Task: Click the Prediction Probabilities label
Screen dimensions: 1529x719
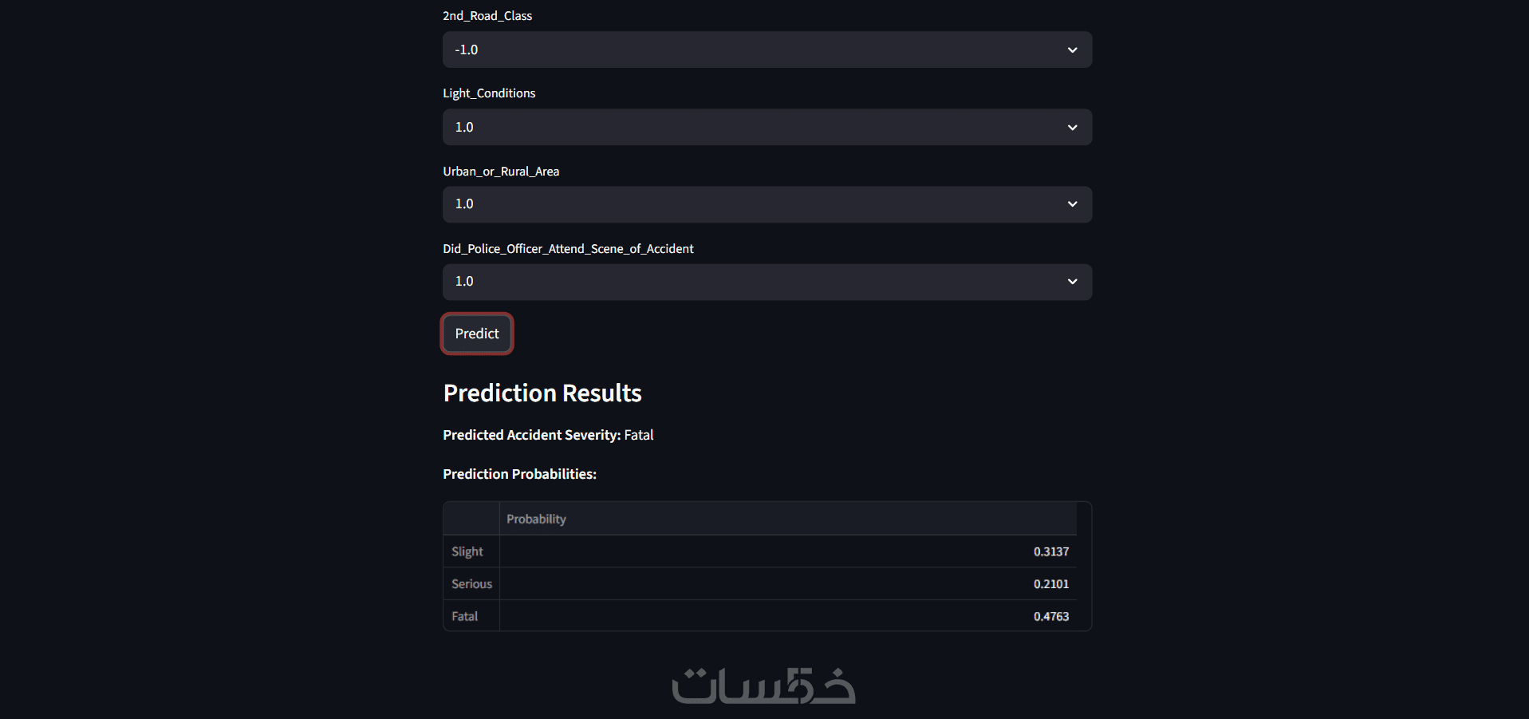Action: point(519,474)
